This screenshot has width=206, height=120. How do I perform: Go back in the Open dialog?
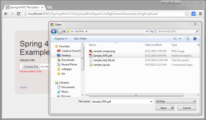point(54,31)
